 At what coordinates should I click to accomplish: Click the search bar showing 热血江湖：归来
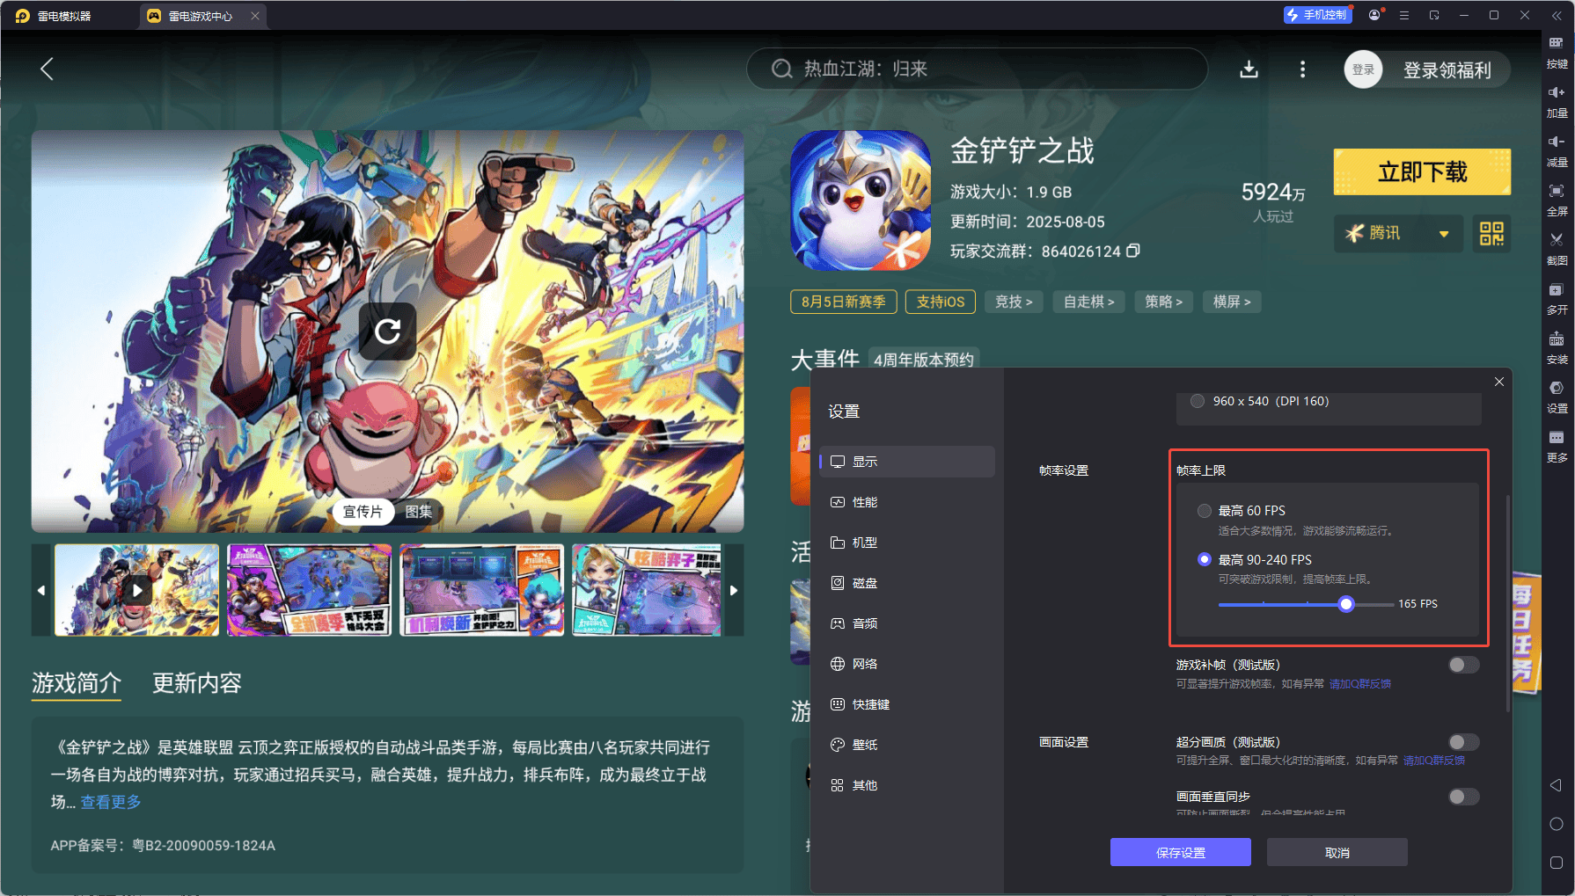click(x=977, y=69)
